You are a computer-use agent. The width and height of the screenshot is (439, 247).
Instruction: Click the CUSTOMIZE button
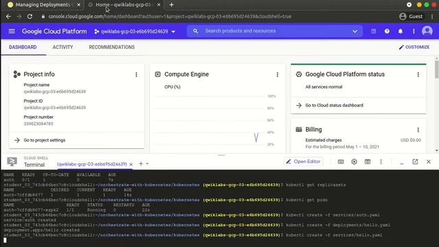pos(414,47)
